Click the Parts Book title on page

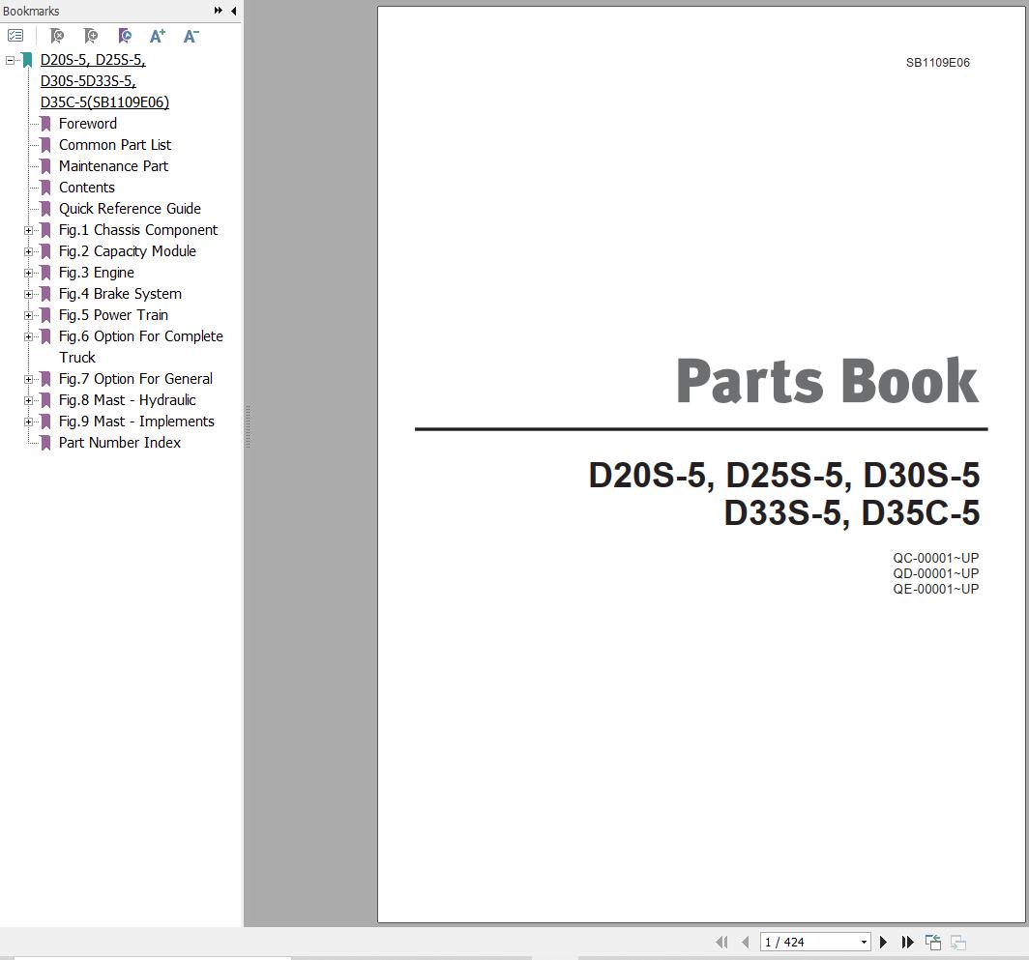(827, 380)
